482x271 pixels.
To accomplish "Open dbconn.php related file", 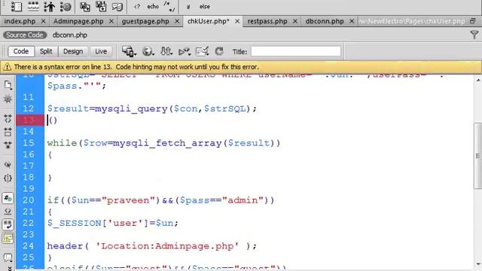I will [70, 35].
